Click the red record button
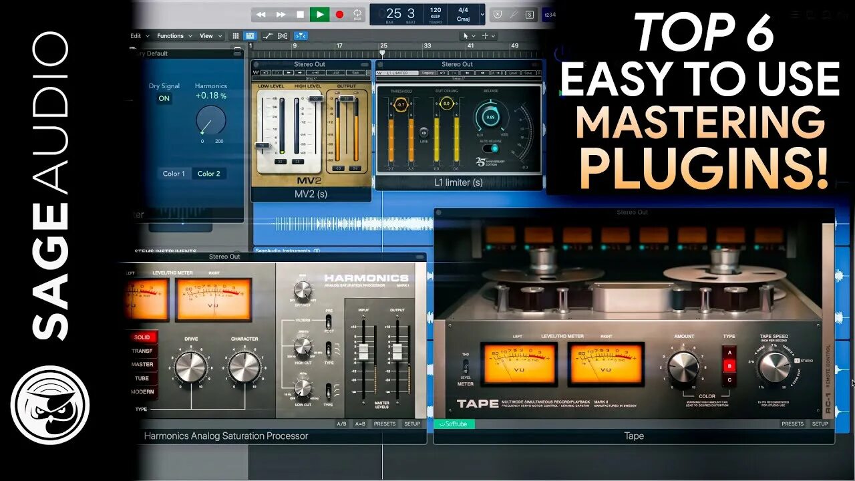 point(339,14)
